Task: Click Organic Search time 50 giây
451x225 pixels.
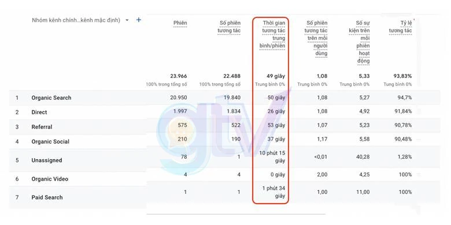Action: (x=276, y=98)
